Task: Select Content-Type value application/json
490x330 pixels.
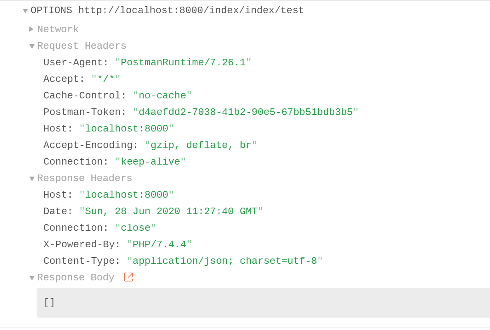Action: tap(225, 261)
